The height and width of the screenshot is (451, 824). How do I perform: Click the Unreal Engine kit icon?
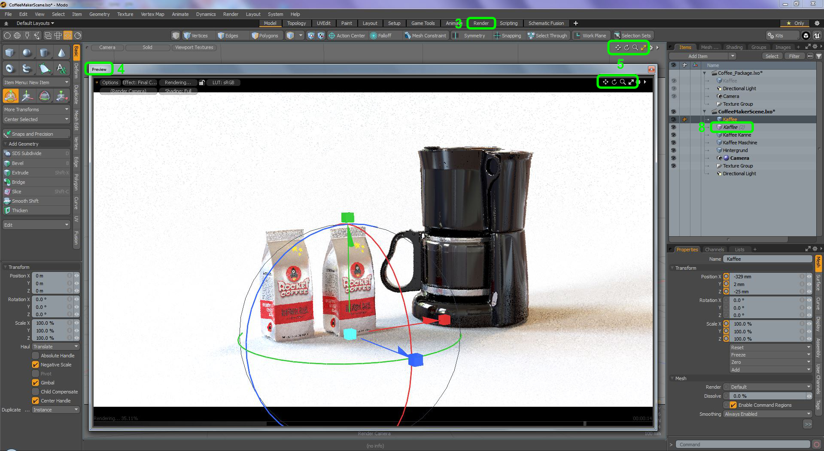point(816,36)
